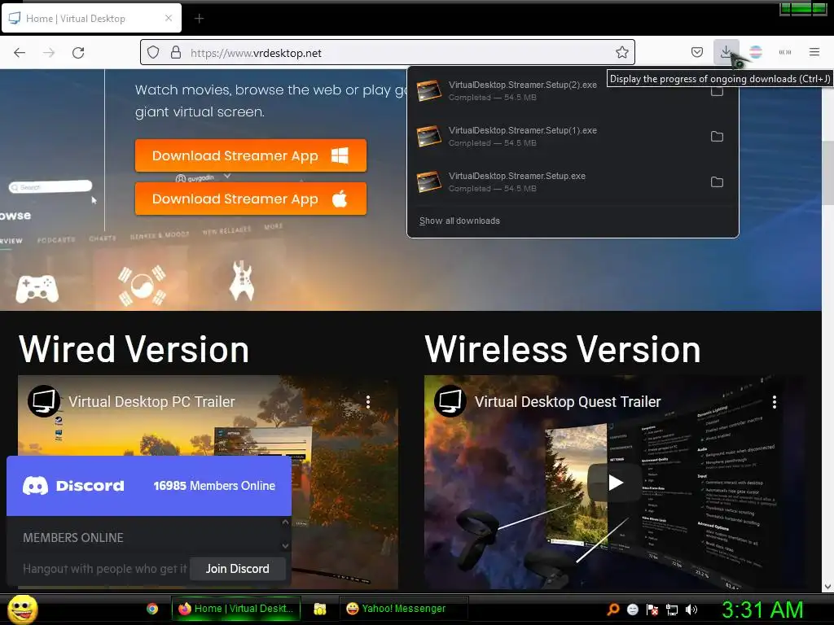Viewport: 834px width, 625px height.
Task: Toggle the downloads toolbar button
Action: (726, 52)
